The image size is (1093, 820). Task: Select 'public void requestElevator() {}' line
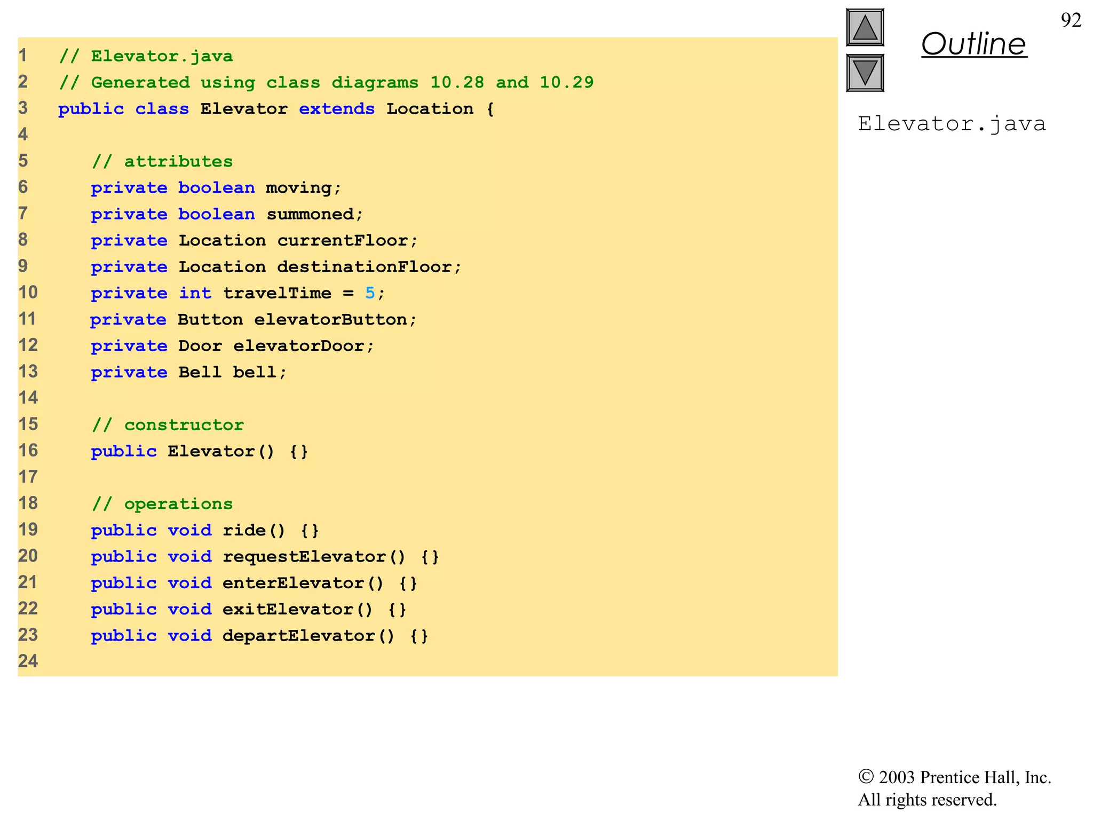pos(265,557)
